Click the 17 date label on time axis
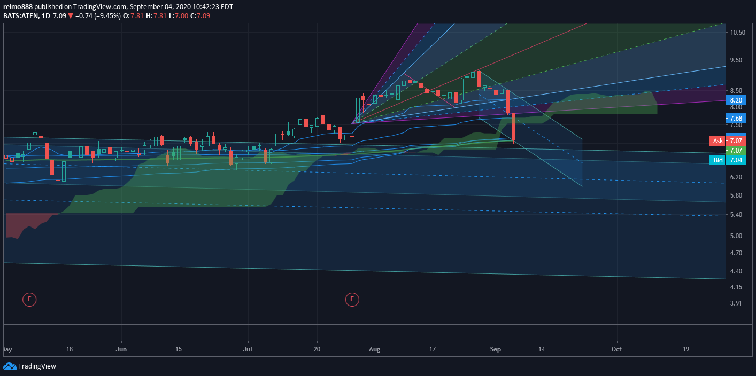This screenshot has width=756, height=376. click(x=433, y=349)
